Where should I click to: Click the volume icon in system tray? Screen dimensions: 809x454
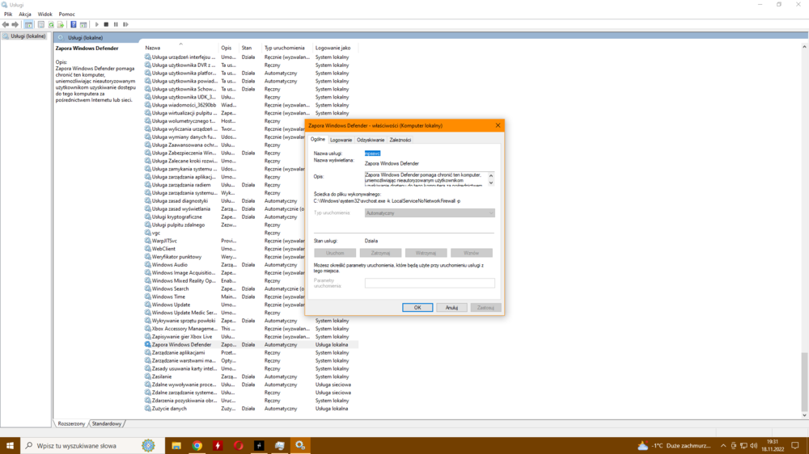pyautogui.click(x=754, y=446)
